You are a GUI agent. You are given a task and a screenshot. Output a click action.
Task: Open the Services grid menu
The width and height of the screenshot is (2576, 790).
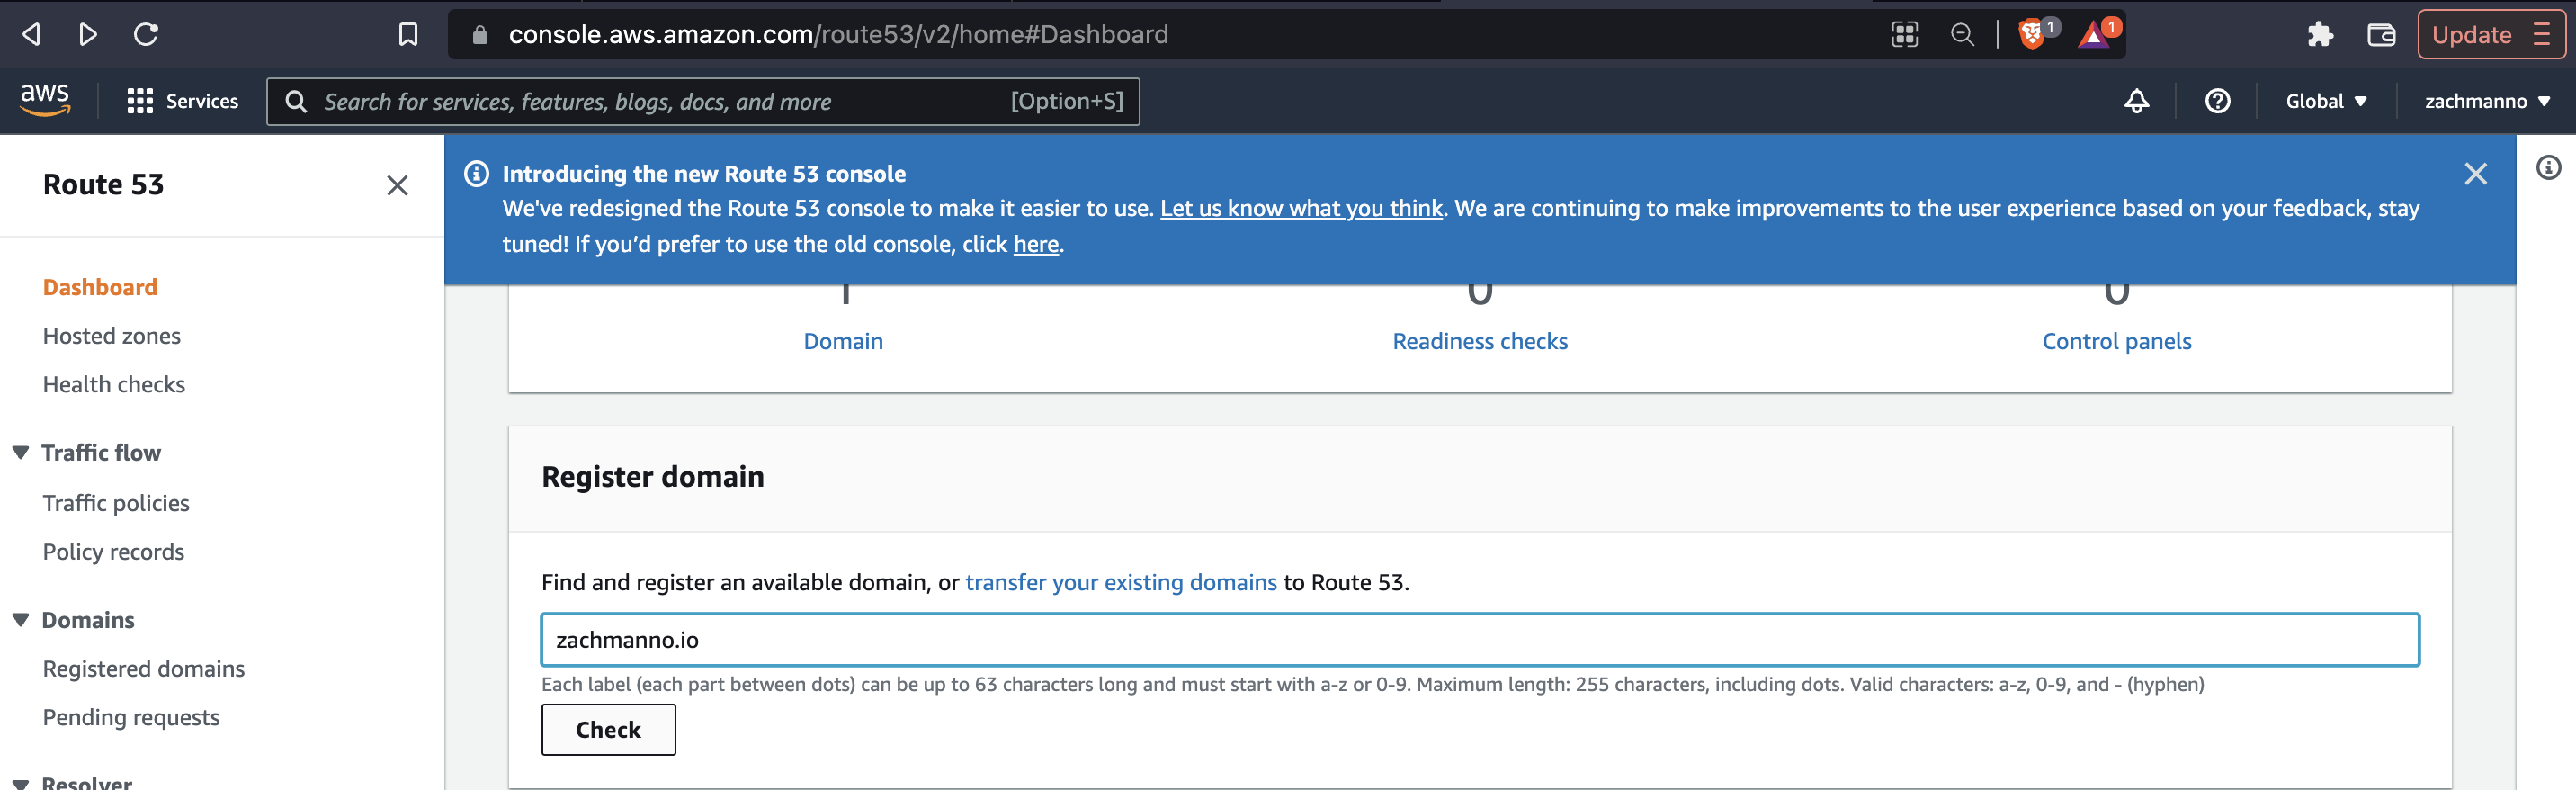(183, 101)
